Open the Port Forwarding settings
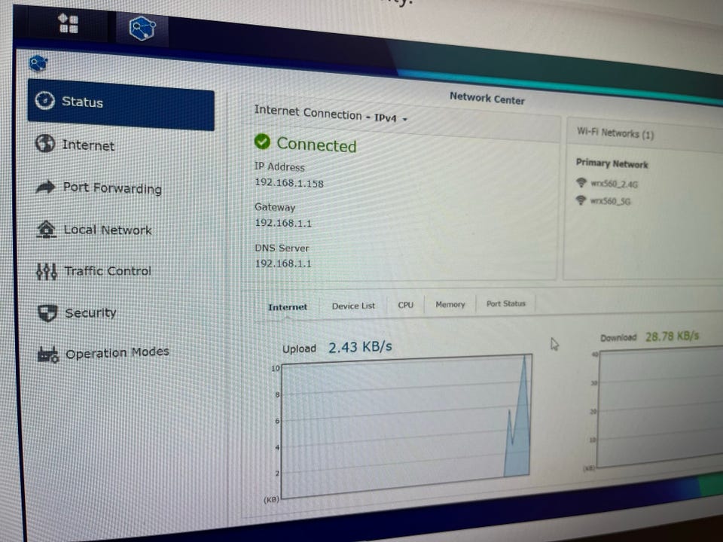The image size is (723, 542). [x=112, y=187]
